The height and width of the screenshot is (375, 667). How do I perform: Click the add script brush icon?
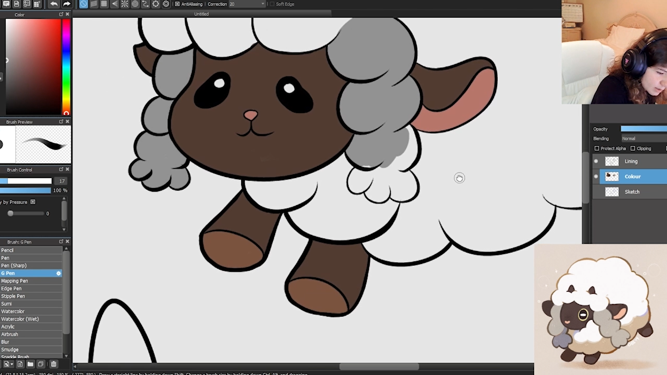[x=20, y=364]
